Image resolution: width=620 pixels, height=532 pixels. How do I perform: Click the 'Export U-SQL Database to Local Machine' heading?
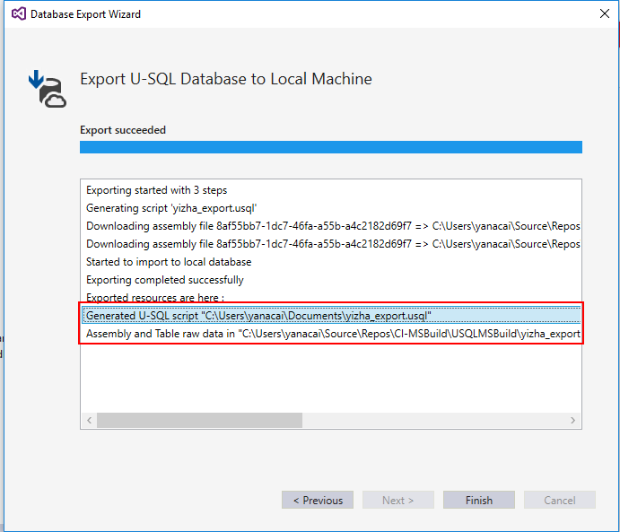coord(226,79)
